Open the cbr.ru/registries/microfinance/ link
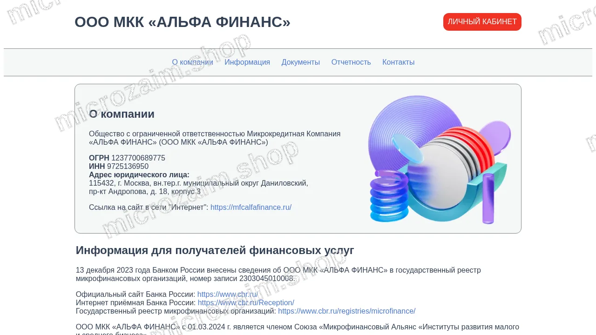Image resolution: width=596 pixels, height=335 pixels. (x=346, y=311)
